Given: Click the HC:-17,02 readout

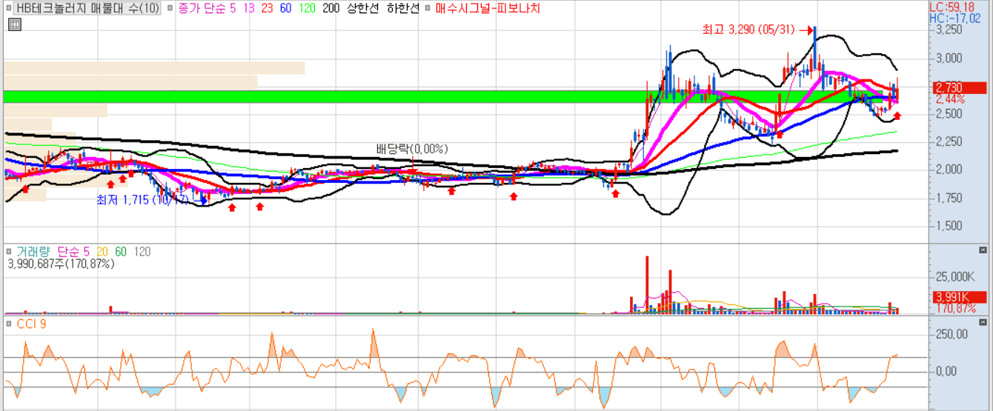Looking at the screenshot, I should click(x=955, y=18).
